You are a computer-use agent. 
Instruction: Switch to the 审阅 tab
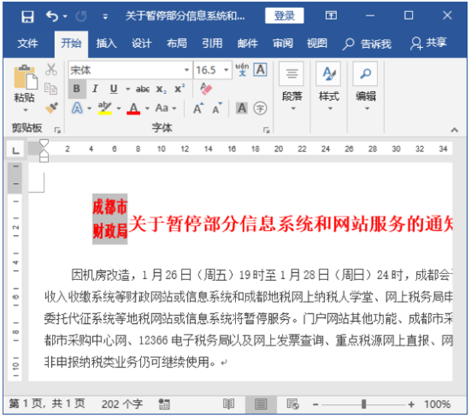pos(282,44)
